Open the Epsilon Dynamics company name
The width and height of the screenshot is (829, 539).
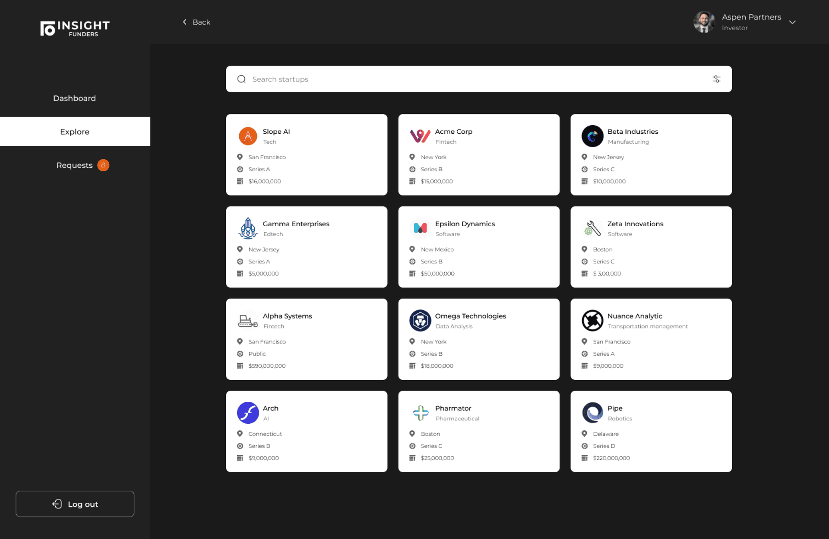(465, 224)
